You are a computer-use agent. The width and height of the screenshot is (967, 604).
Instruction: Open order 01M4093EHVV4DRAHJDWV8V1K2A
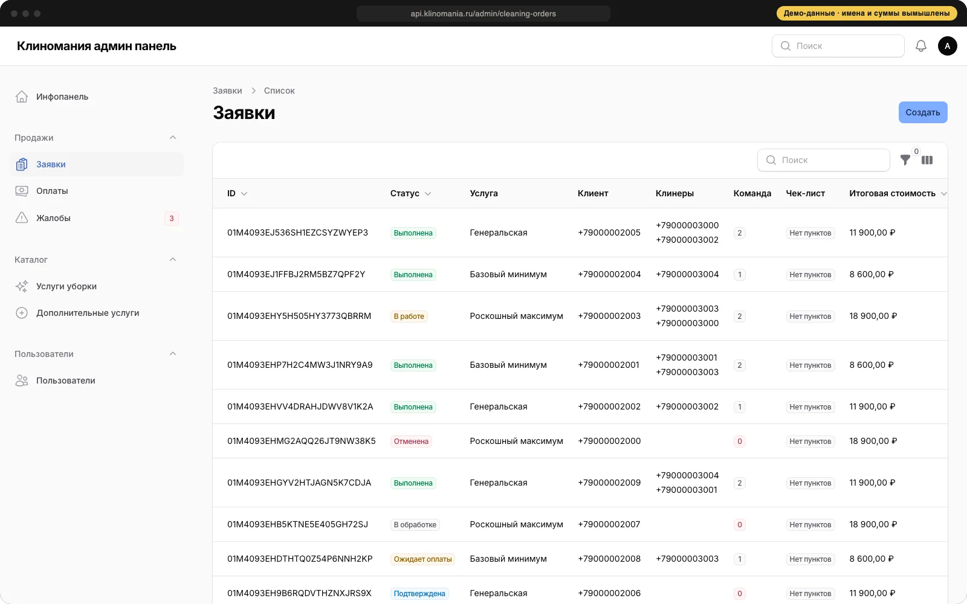click(x=300, y=406)
